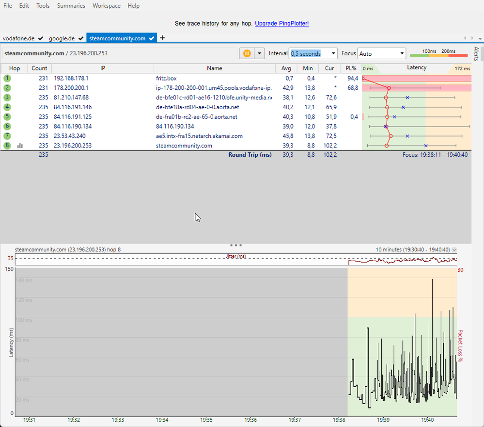Click the PL% column header
Viewport: 484px width, 427px height.
tap(351, 68)
